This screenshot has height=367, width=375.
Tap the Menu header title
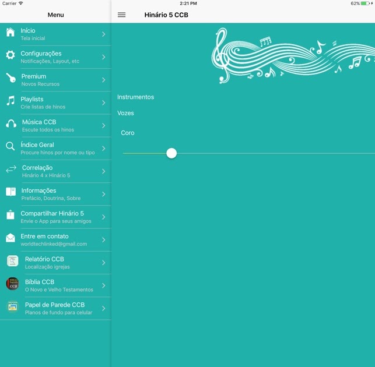tap(56, 15)
